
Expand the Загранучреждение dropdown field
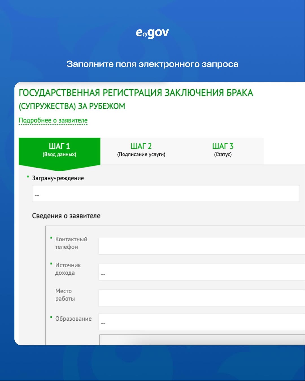(x=166, y=194)
